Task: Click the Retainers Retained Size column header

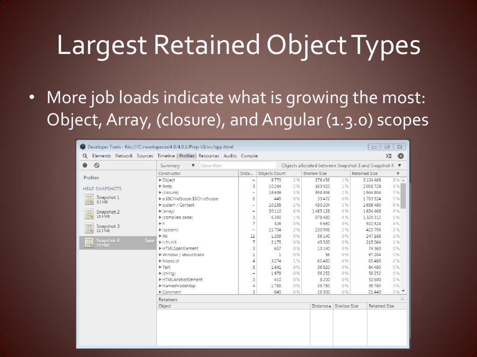Action: [x=387, y=306]
